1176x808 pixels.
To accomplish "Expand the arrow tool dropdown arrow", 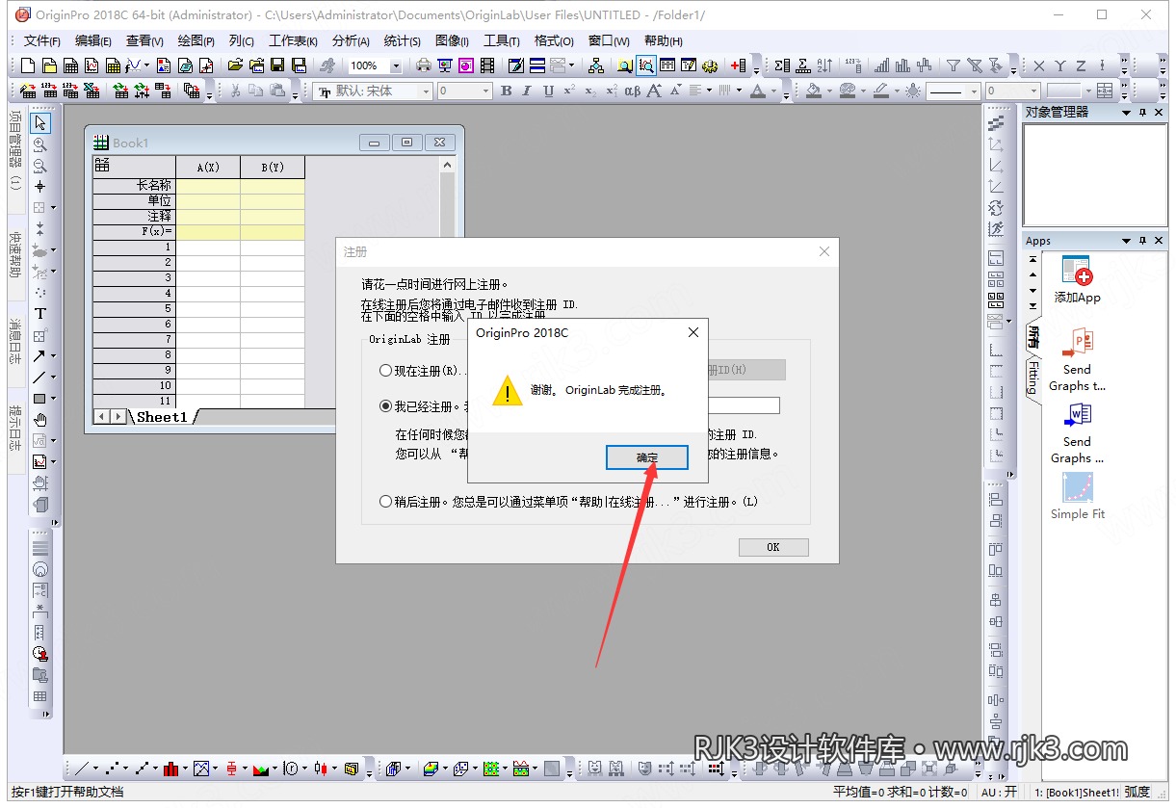I will [53, 356].
